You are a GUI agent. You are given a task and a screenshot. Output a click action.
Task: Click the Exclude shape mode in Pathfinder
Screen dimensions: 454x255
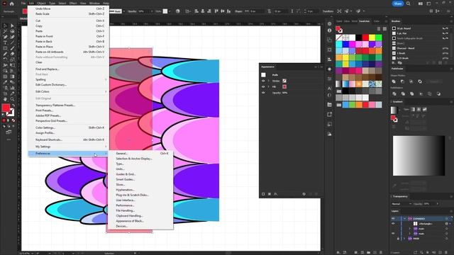(x=420, y=81)
